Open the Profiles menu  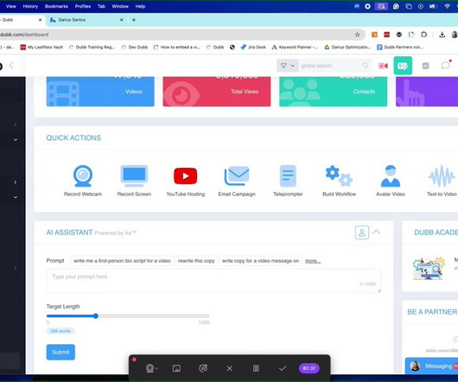pyautogui.click(x=83, y=6)
